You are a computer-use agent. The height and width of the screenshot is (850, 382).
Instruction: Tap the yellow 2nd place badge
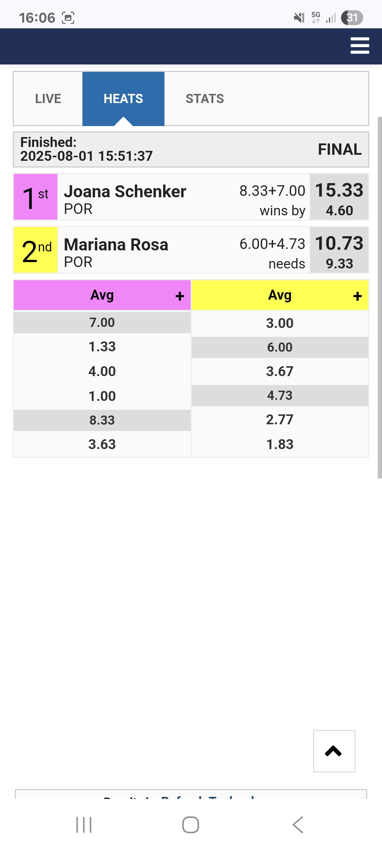35,250
